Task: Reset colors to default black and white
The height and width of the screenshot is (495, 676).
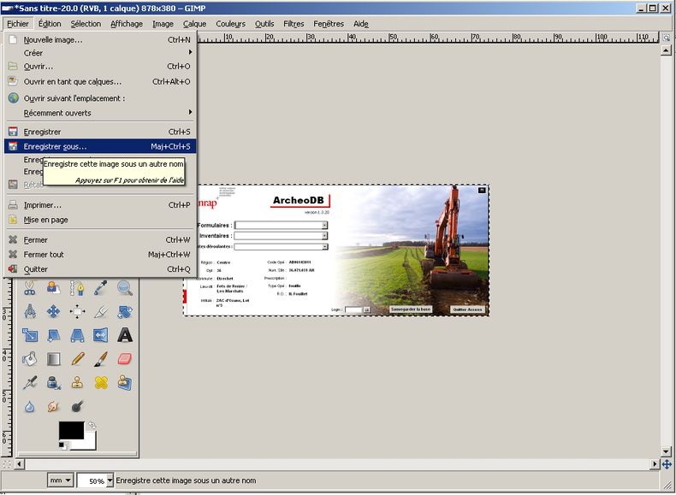Action: (62, 445)
